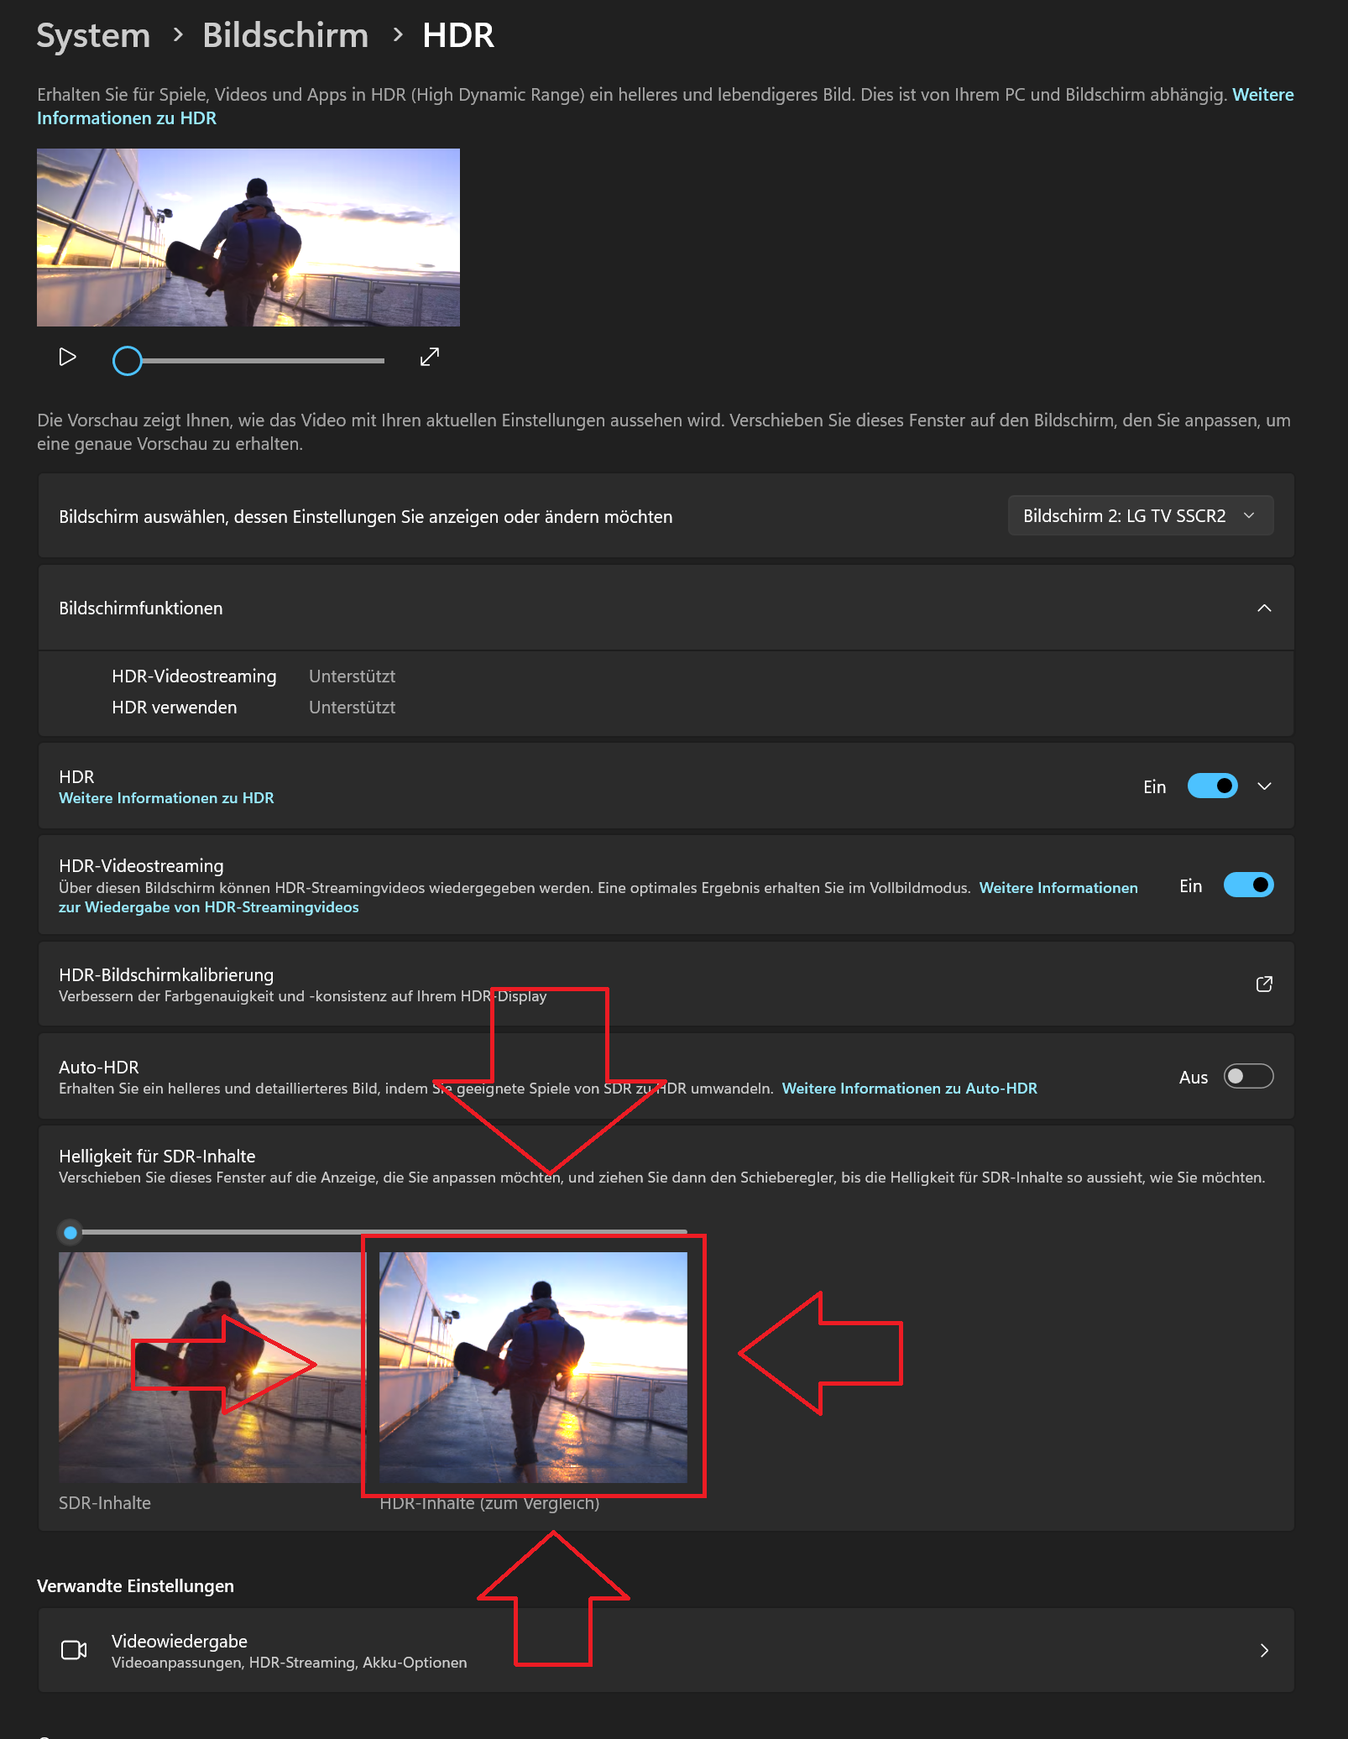This screenshot has width=1348, height=1739.
Task: Disable HDR-Videostreaming
Action: coord(1249,885)
